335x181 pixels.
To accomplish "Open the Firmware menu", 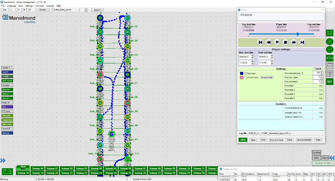I will click(x=40, y=6).
